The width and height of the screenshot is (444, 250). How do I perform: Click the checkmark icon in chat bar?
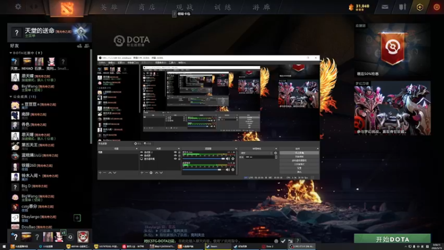(x=283, y=241)
